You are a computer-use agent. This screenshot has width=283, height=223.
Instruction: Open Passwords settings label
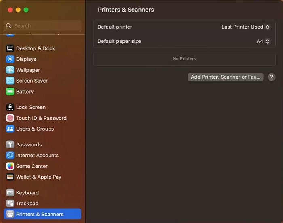(29, 144)
